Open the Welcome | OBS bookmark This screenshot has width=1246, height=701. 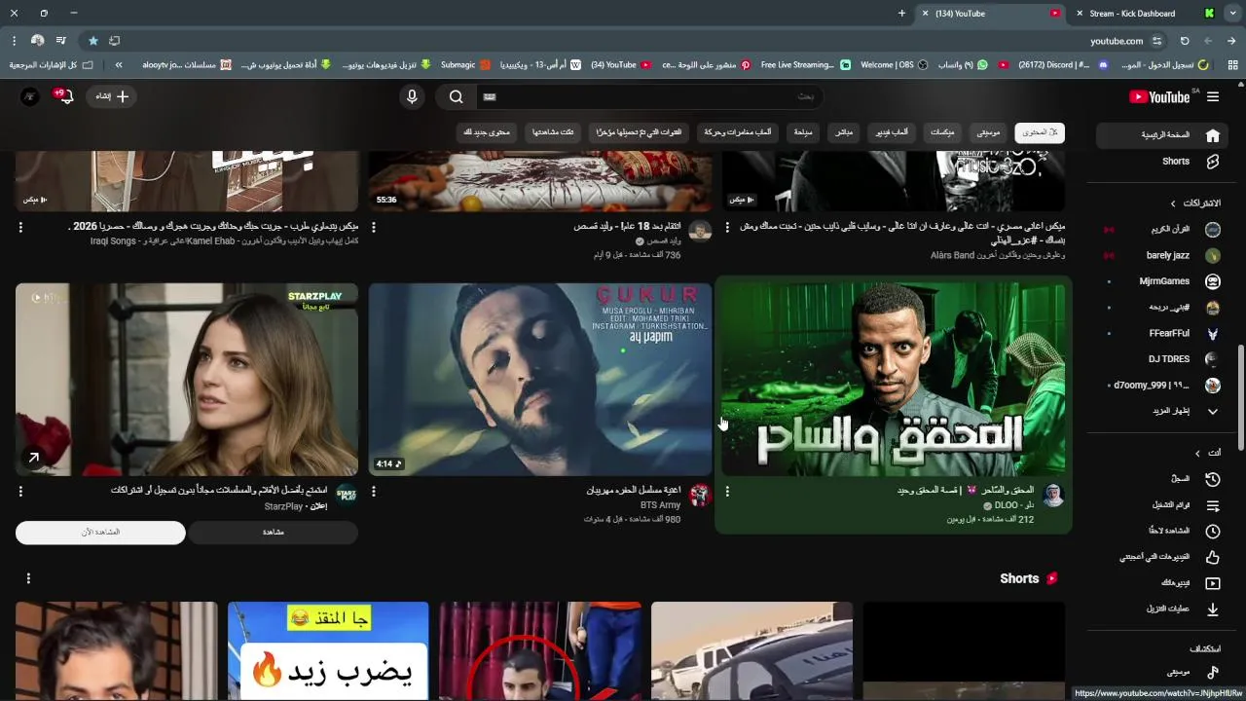(895, 65)
